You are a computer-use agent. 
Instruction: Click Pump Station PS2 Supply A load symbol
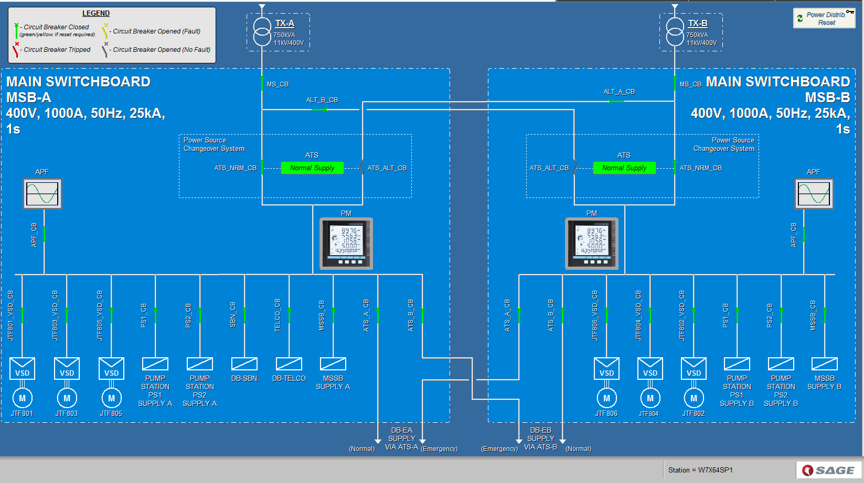(x=200, y=364)
